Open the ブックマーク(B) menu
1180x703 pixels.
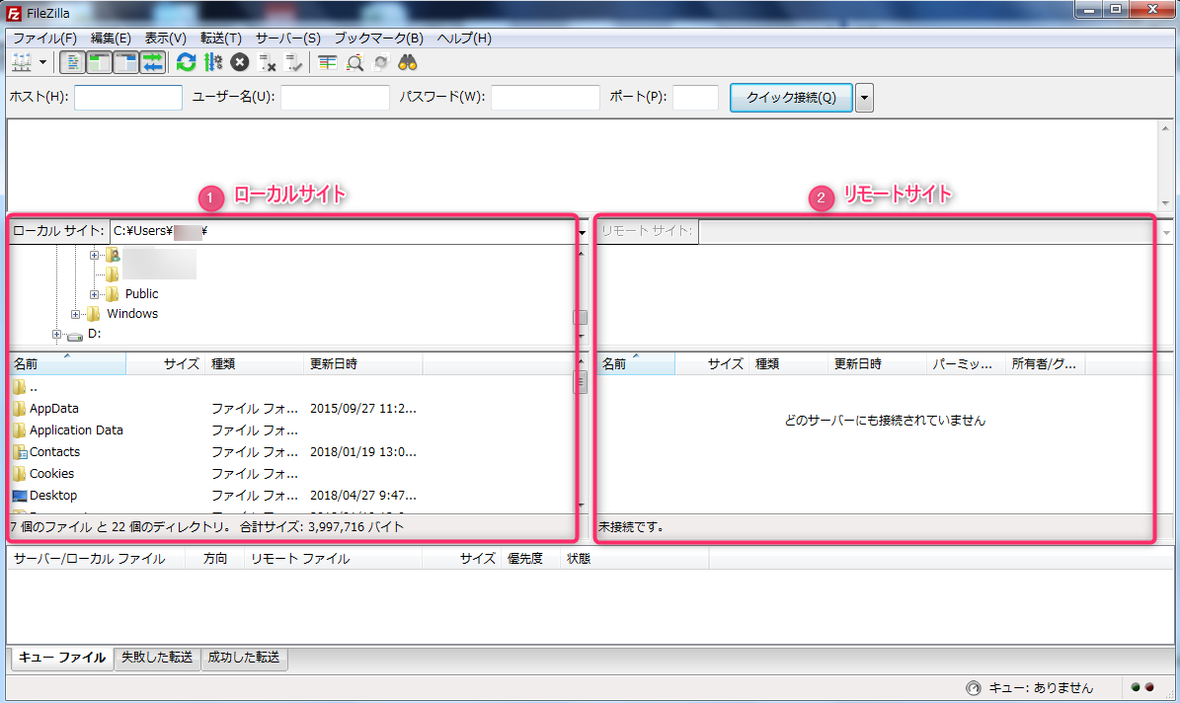coord(378,38)
